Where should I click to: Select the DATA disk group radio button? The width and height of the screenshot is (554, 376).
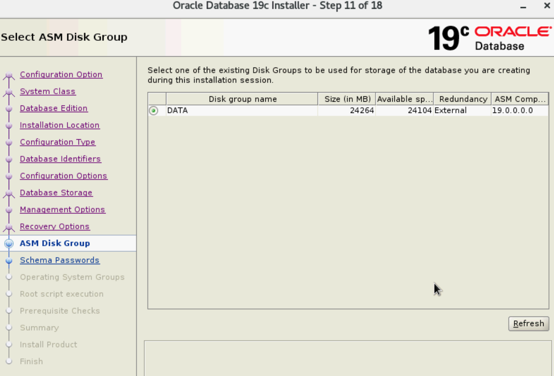click(154, 110)
